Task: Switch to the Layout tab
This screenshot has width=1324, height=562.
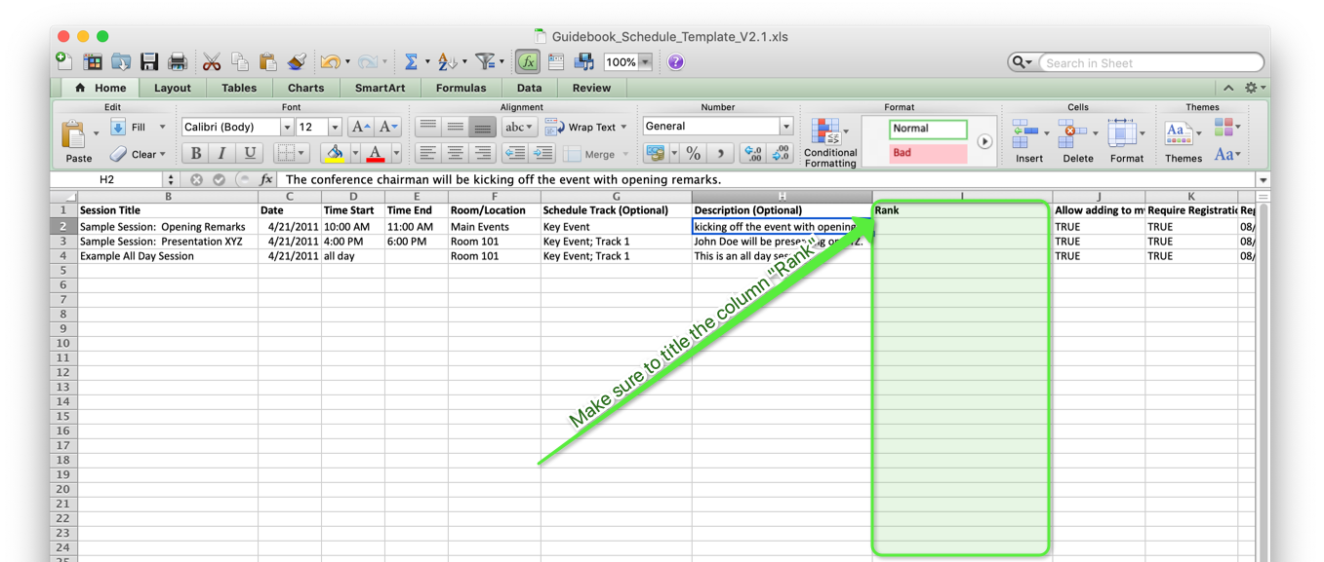Action: [173, 88]
